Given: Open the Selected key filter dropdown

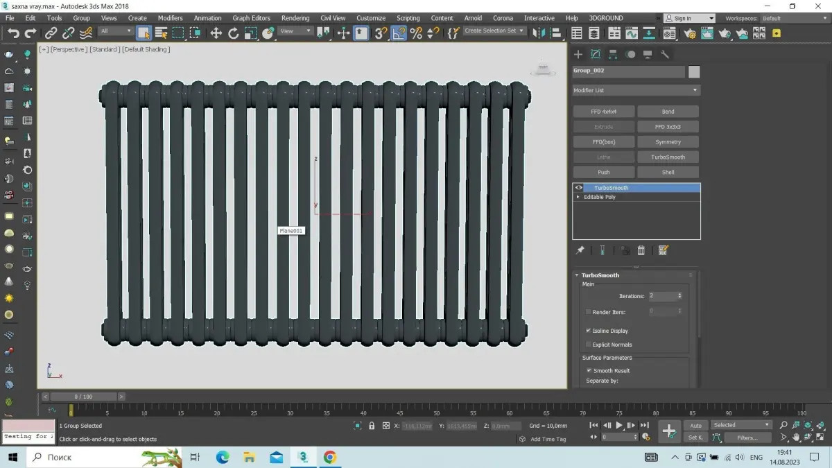Looking at the screenshot, I should (x=741, y=425).
